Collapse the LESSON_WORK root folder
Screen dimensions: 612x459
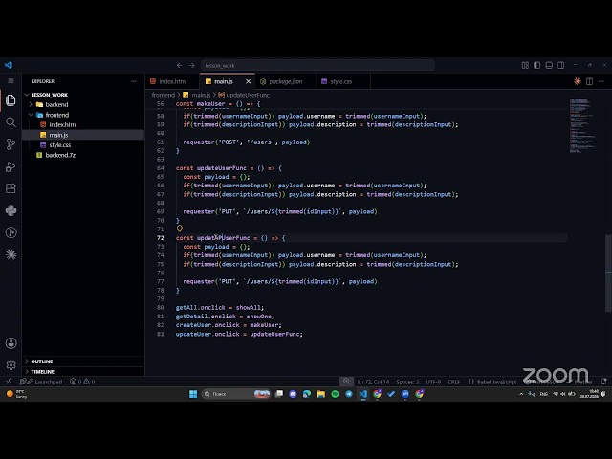tap(49, 95)
